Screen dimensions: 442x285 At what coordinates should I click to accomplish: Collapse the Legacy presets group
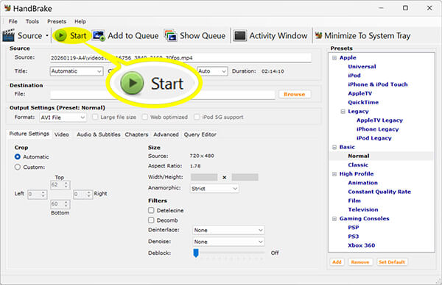343,112
